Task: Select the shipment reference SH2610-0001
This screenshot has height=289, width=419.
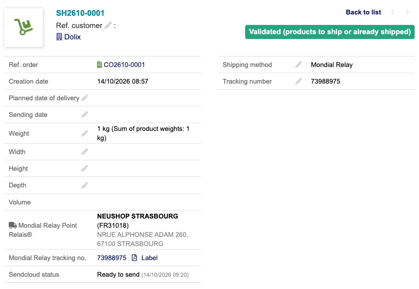Action: [80, 13]
